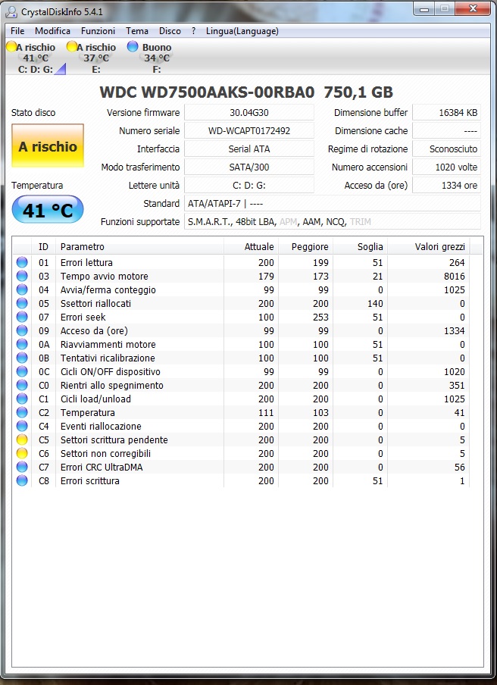497x685 pixels.
Task: Click raw value 56 in Errori CRC UltraDMA row
Action: click(x=459, y=467)
